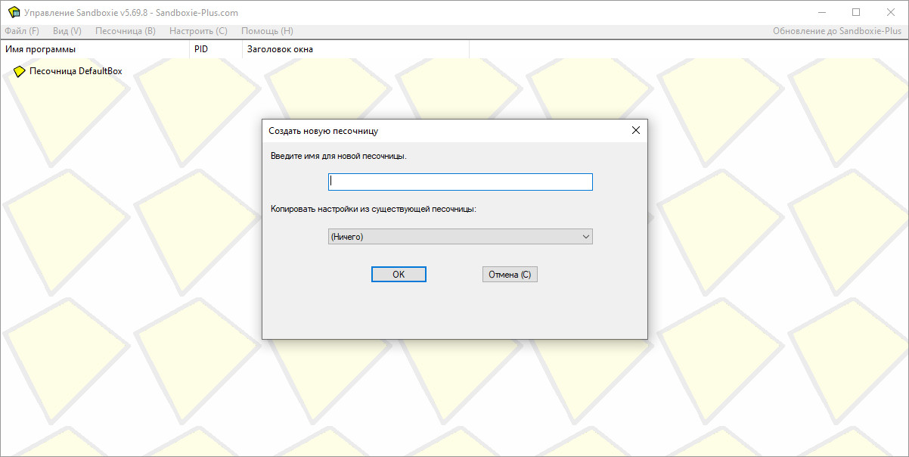Close the Sandboxie control window
The image size is (909, 457).
pyautogui.click(x=891, y=12)
